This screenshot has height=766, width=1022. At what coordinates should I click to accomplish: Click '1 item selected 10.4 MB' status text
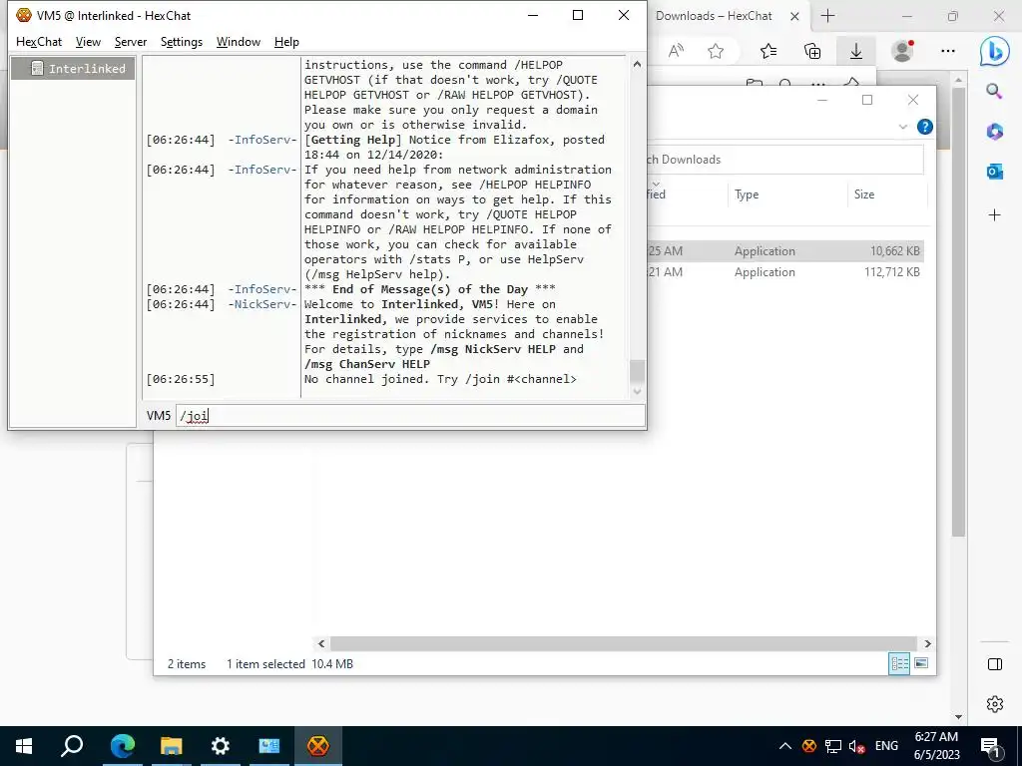(290, 663)
